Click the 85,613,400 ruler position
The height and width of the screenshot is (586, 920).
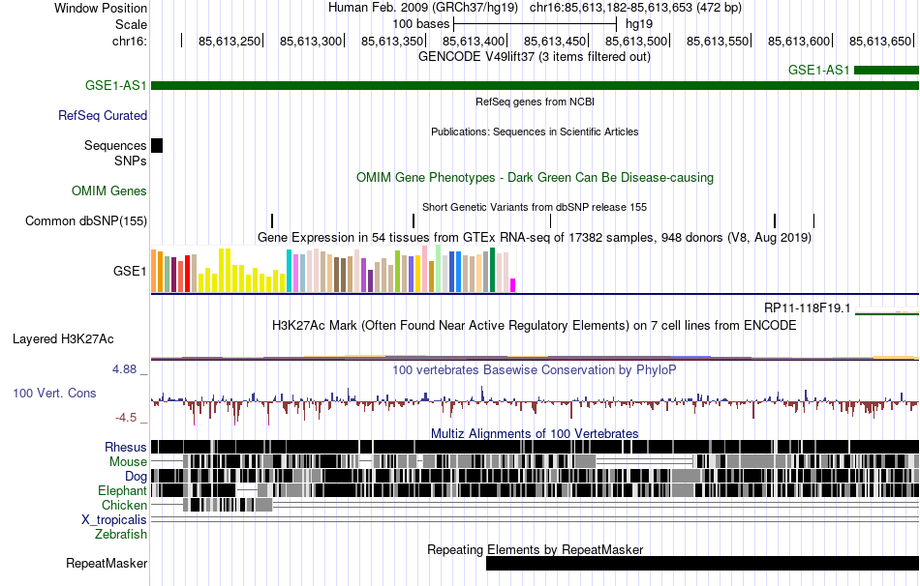[x=473, y=41]
